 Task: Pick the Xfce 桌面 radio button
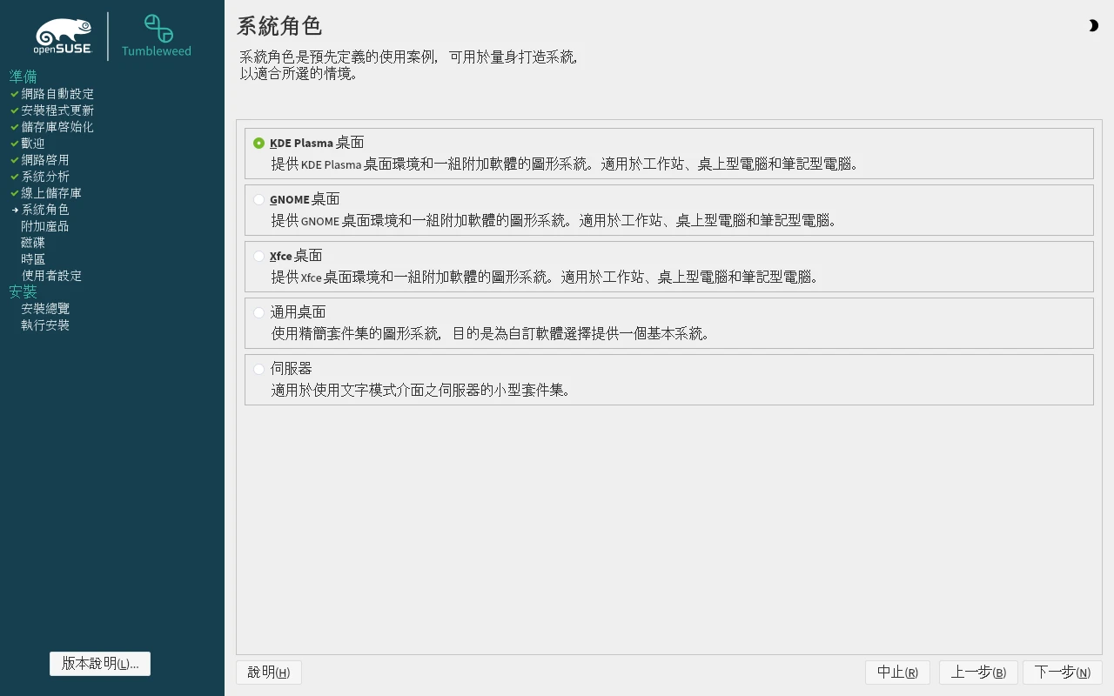coord(258,256)
